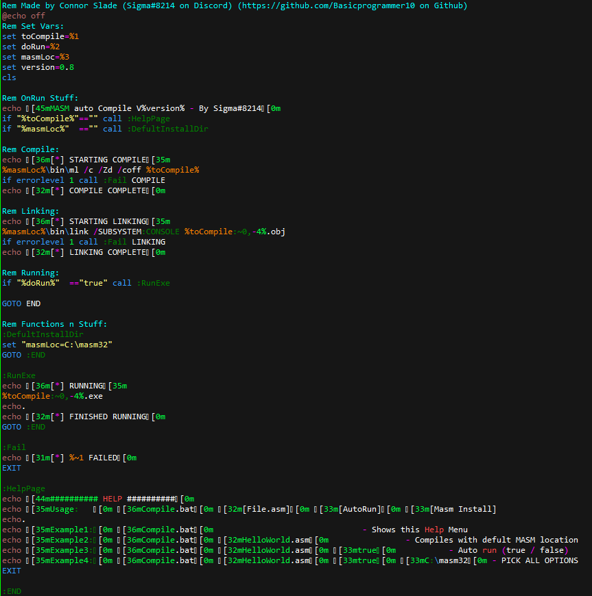Click the 'RUNNING' echo line under :RunExe
The height and width of the screenshot is (596, 592).
click(x=64, y=386)
